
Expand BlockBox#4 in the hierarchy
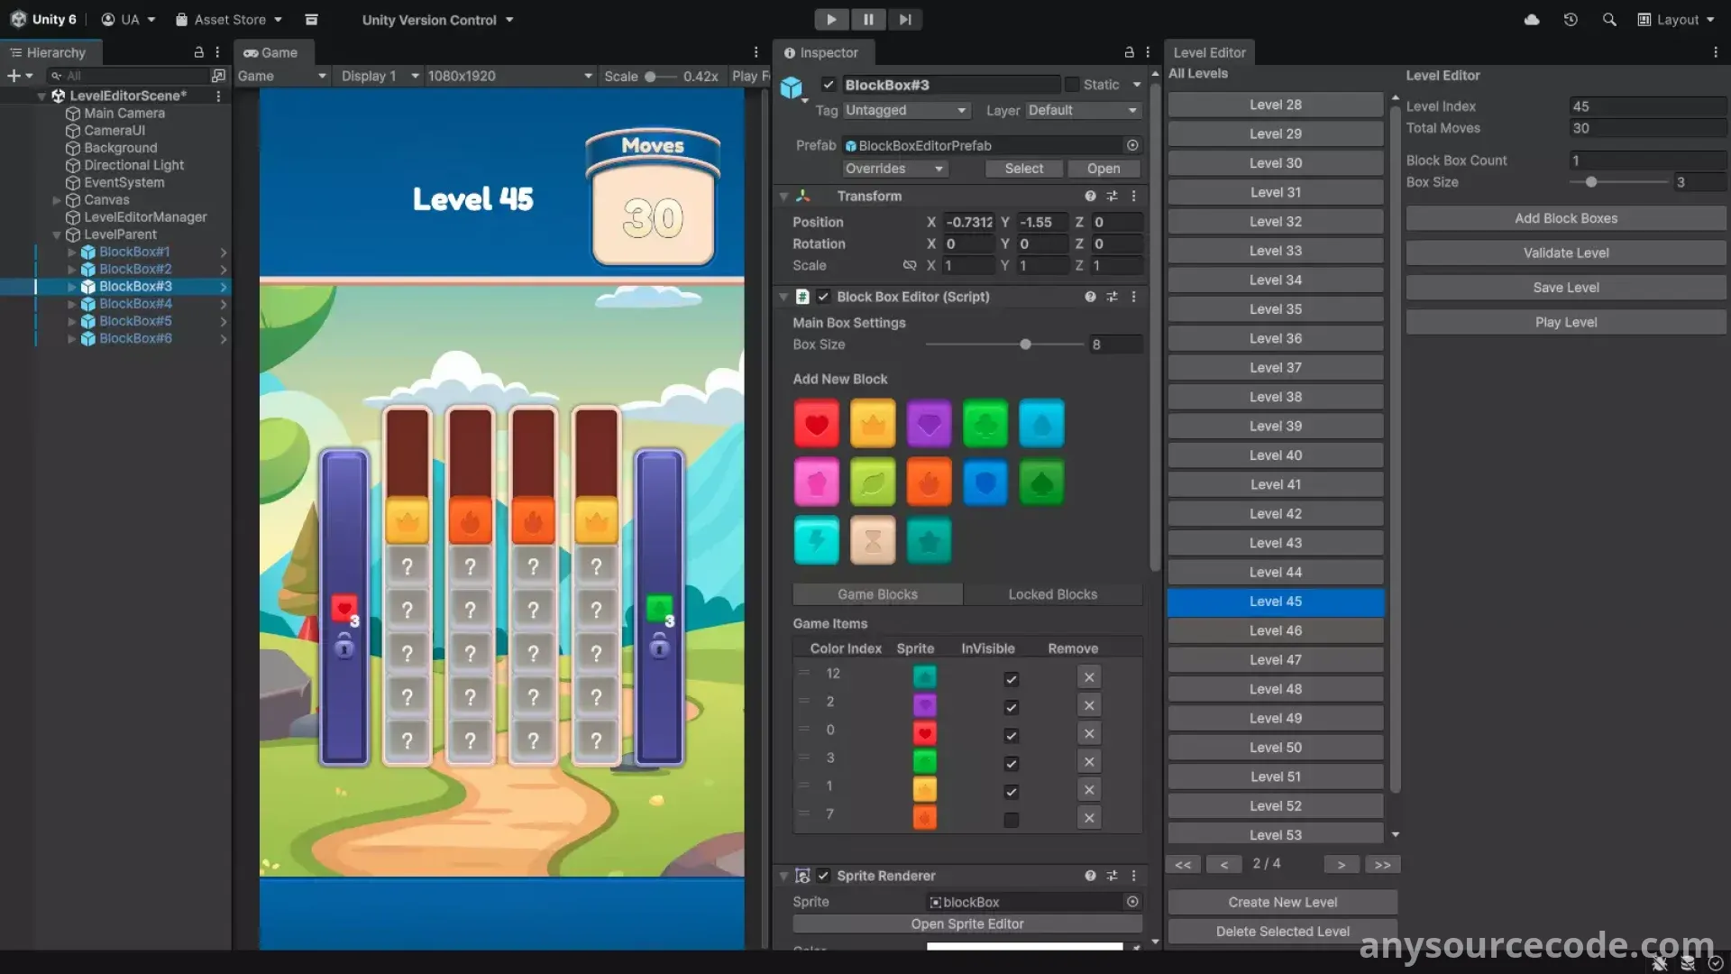(72, 304)
